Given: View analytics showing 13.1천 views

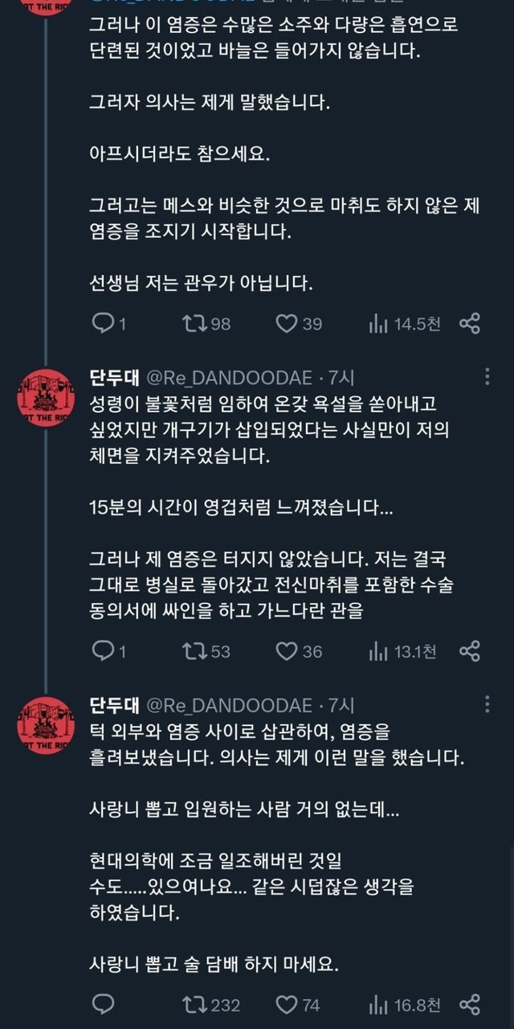Looking at the screenshot, I should click(378, 650).
